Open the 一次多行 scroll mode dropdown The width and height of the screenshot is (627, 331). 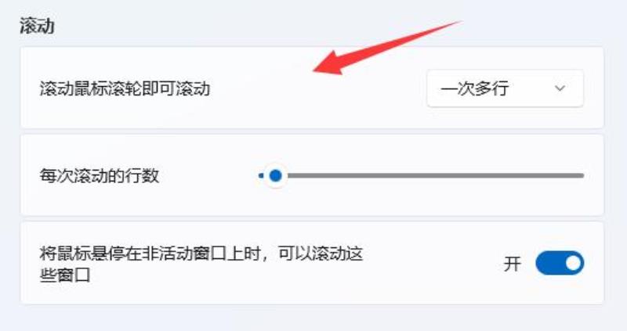coord(505,88)
